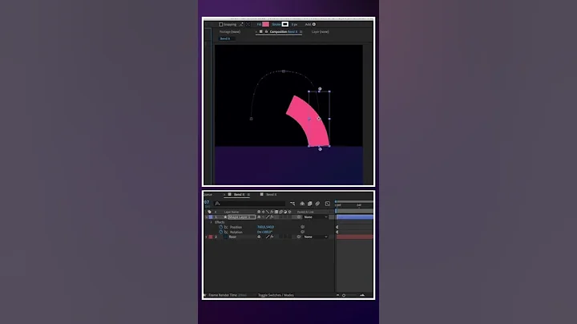The image size is (577, 324).
Task: Click the snap-to-edges icon beside Snapping
Action: click(241, 24)
